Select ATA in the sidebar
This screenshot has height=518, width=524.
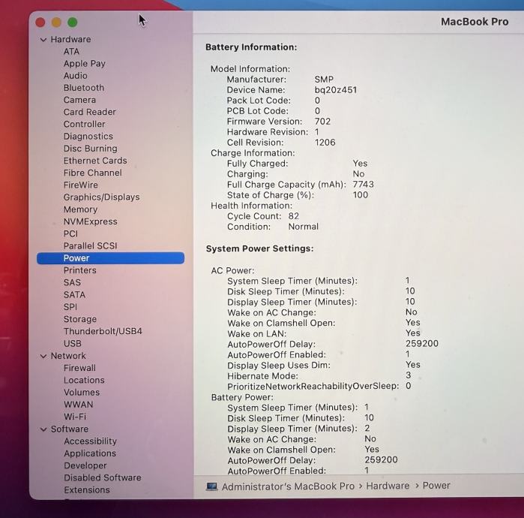[x=71, y=52]
